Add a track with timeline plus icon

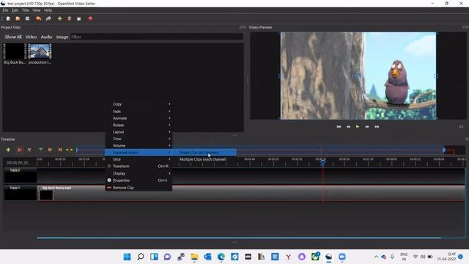coord(8,150)
